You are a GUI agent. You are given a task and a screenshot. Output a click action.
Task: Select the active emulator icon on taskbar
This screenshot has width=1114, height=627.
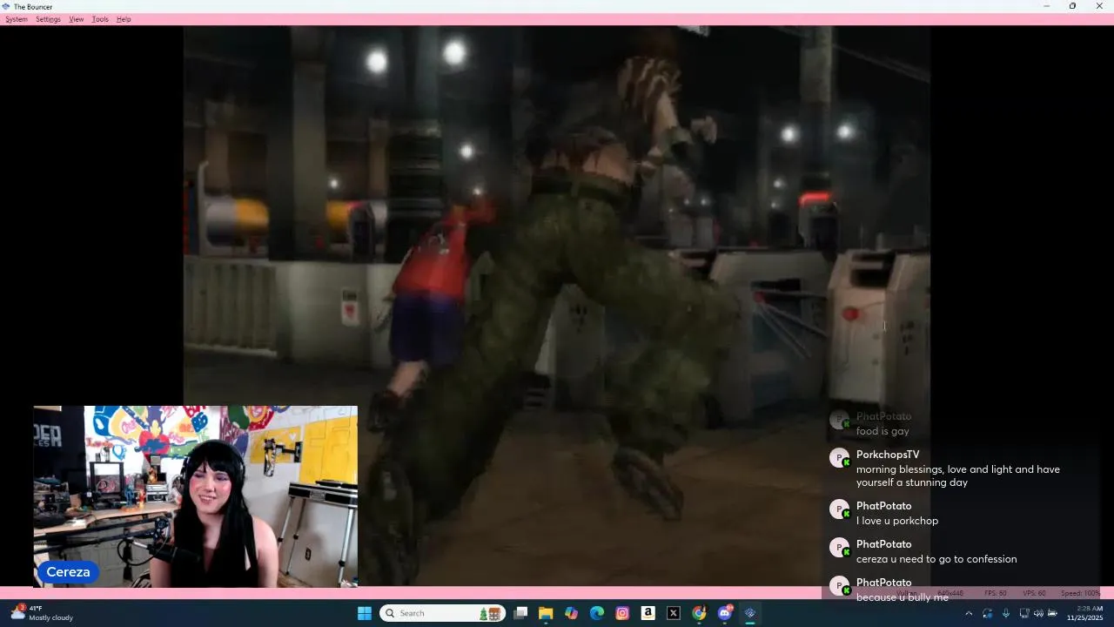pos(750,613)
